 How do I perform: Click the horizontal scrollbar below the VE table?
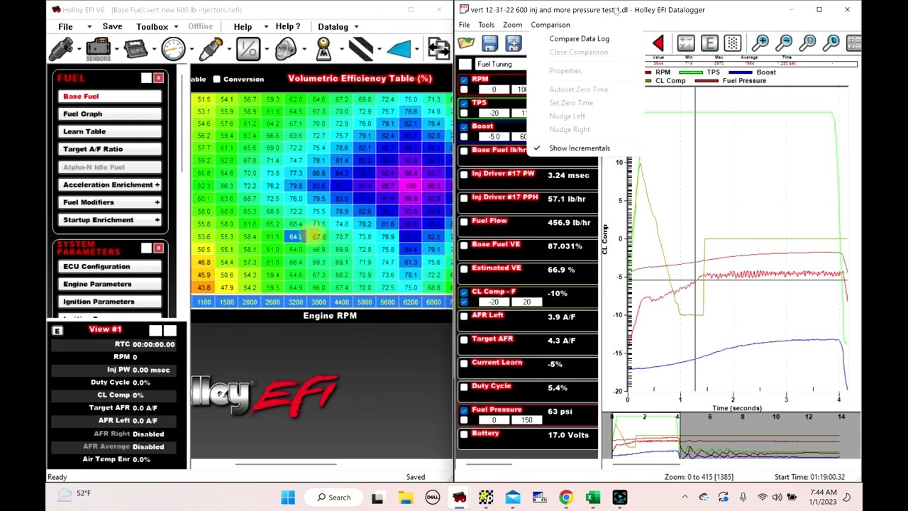click(x=287, y=465)
